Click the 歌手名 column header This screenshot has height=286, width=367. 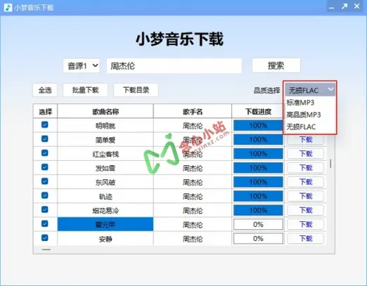[193, 112]
